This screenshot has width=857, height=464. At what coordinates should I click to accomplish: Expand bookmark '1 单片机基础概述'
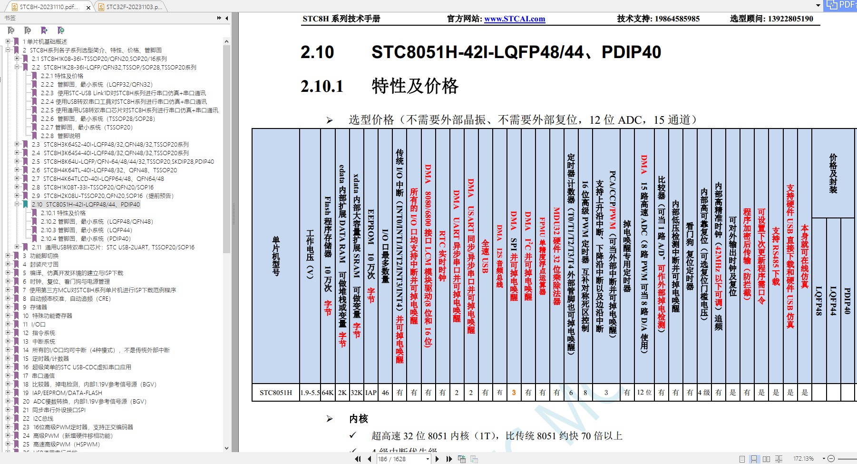click(x=8, y=41)
